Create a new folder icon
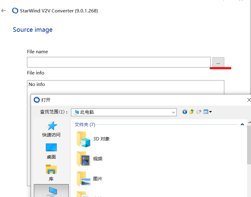The width and height of the screenshot is (251, 197). [199, 112]
